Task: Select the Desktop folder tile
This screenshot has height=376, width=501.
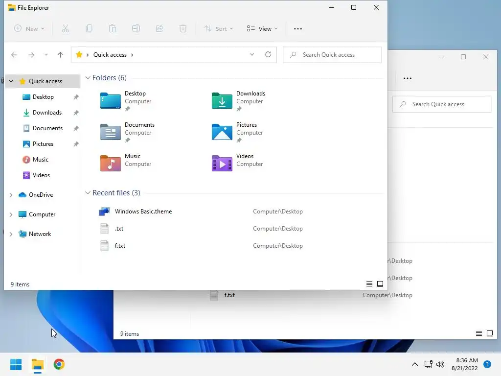Action: pos(126,101)
